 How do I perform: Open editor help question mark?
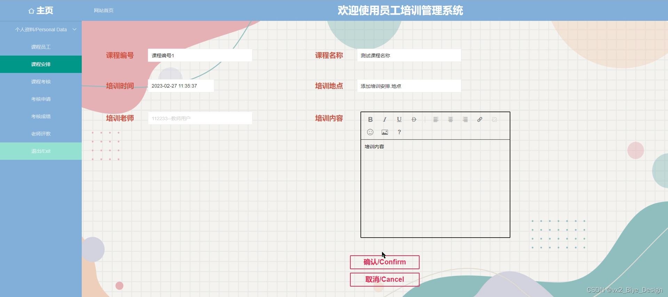pyautogui.click(x=399, y=132)
